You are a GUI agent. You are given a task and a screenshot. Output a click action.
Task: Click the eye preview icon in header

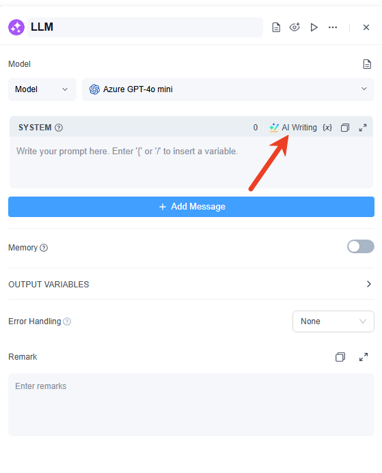(x=295, y=27)
